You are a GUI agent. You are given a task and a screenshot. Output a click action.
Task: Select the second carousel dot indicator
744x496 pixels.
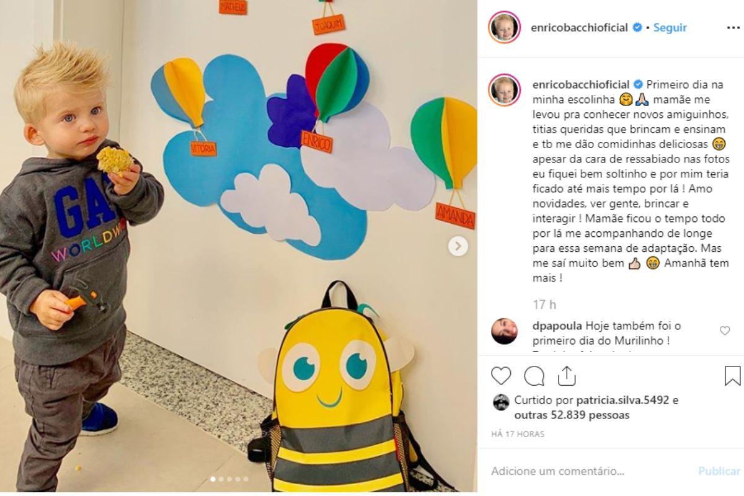coord(222,479)
